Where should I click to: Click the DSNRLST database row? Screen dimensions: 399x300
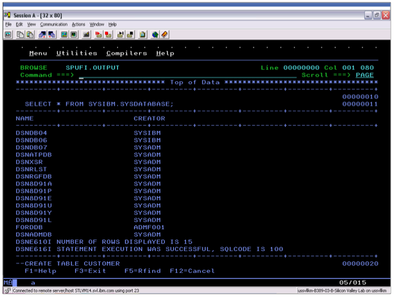click(88, 169)
